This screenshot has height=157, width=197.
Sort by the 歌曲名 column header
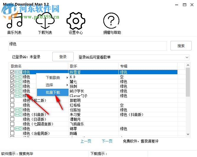pyautogui.click(x=39, y=66)
